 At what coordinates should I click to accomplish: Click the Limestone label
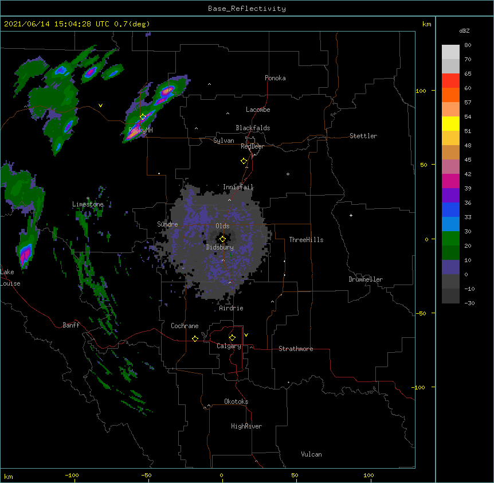click(88, 204)
